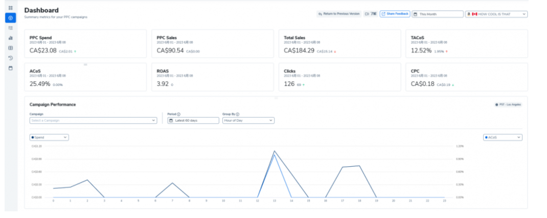
Task: Open the Spend metric dropdown
Action: point(49,137)
